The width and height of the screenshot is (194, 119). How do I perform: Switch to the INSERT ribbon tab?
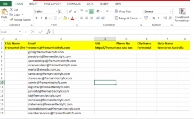[33, 4]
